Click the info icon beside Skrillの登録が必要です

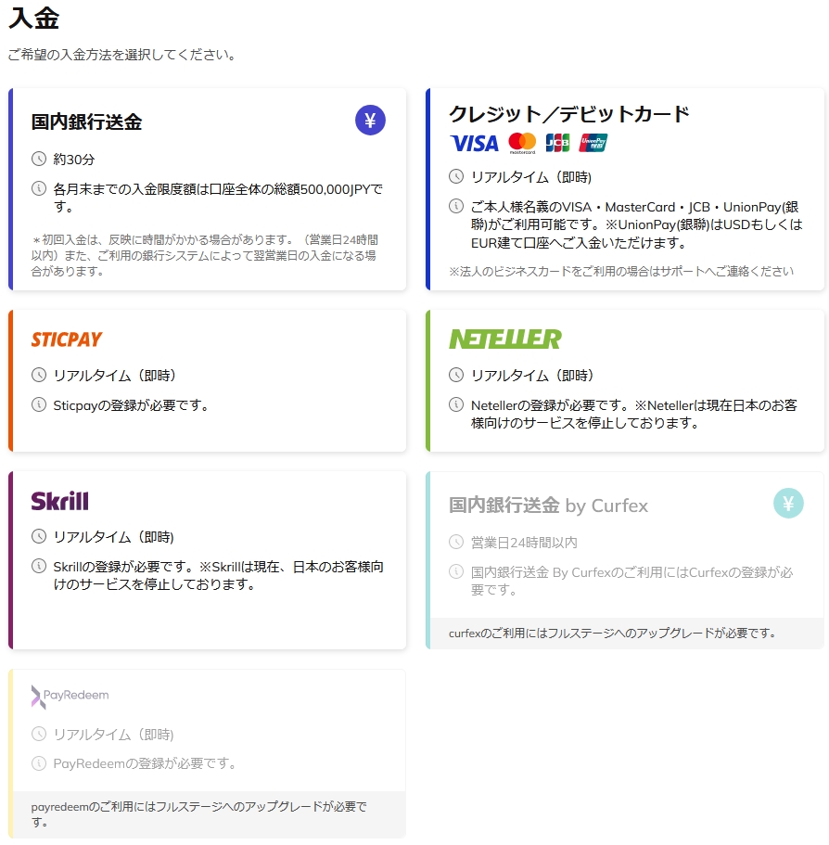(39, 566)
